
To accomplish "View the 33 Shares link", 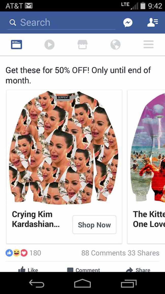I will [143, 253].
